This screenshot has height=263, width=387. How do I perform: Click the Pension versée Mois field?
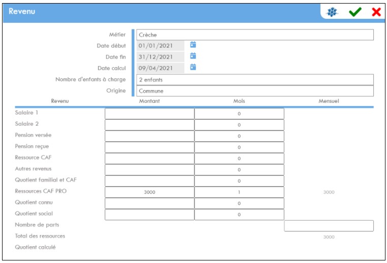pos(239,136)
